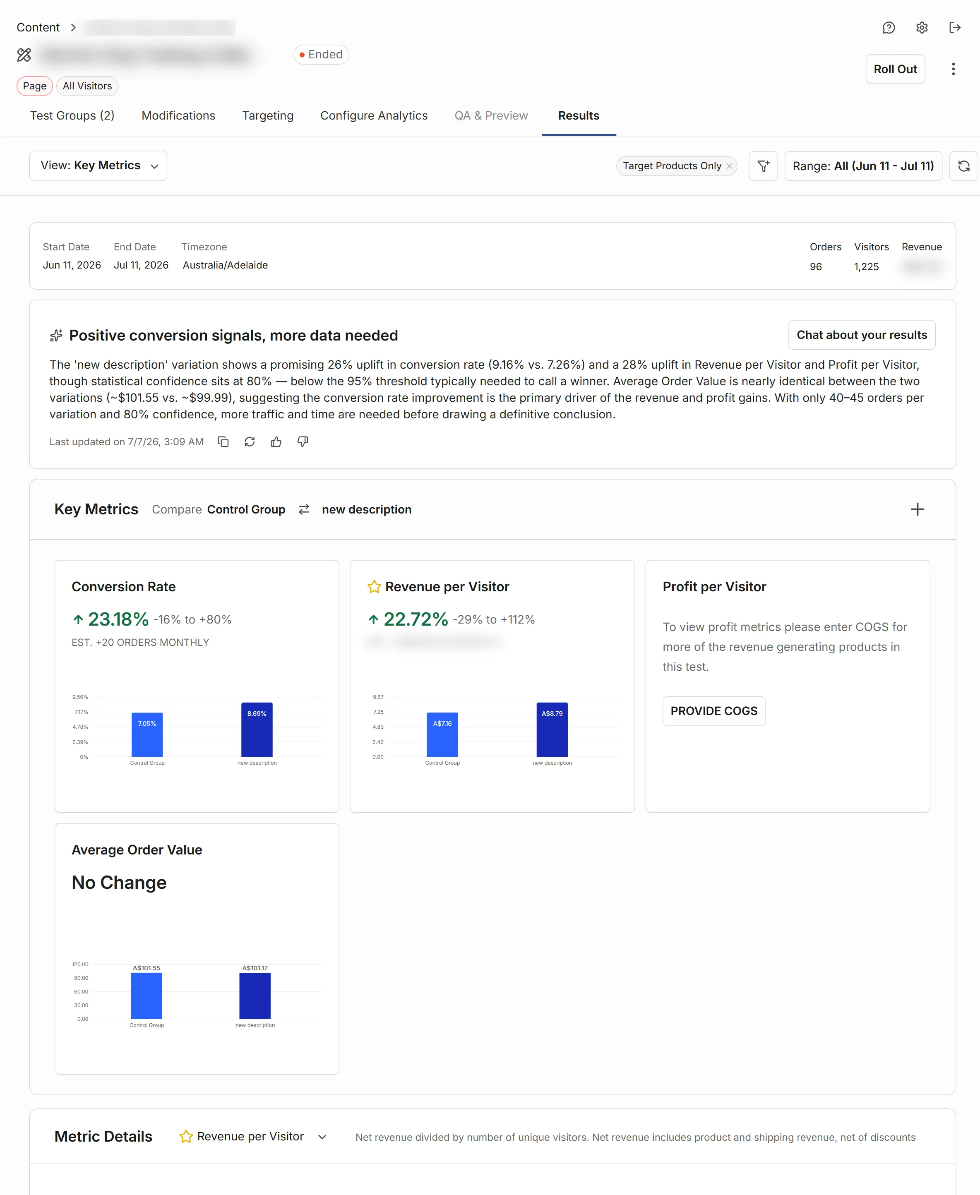The height and width of the screenshot is (1195, 980).
Task: Click the All Visitors tag
Action: pos(87,86)
